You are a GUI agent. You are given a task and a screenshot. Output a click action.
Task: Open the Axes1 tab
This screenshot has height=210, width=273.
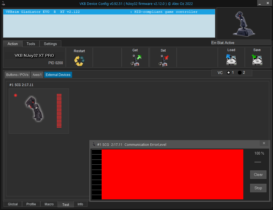37,75
